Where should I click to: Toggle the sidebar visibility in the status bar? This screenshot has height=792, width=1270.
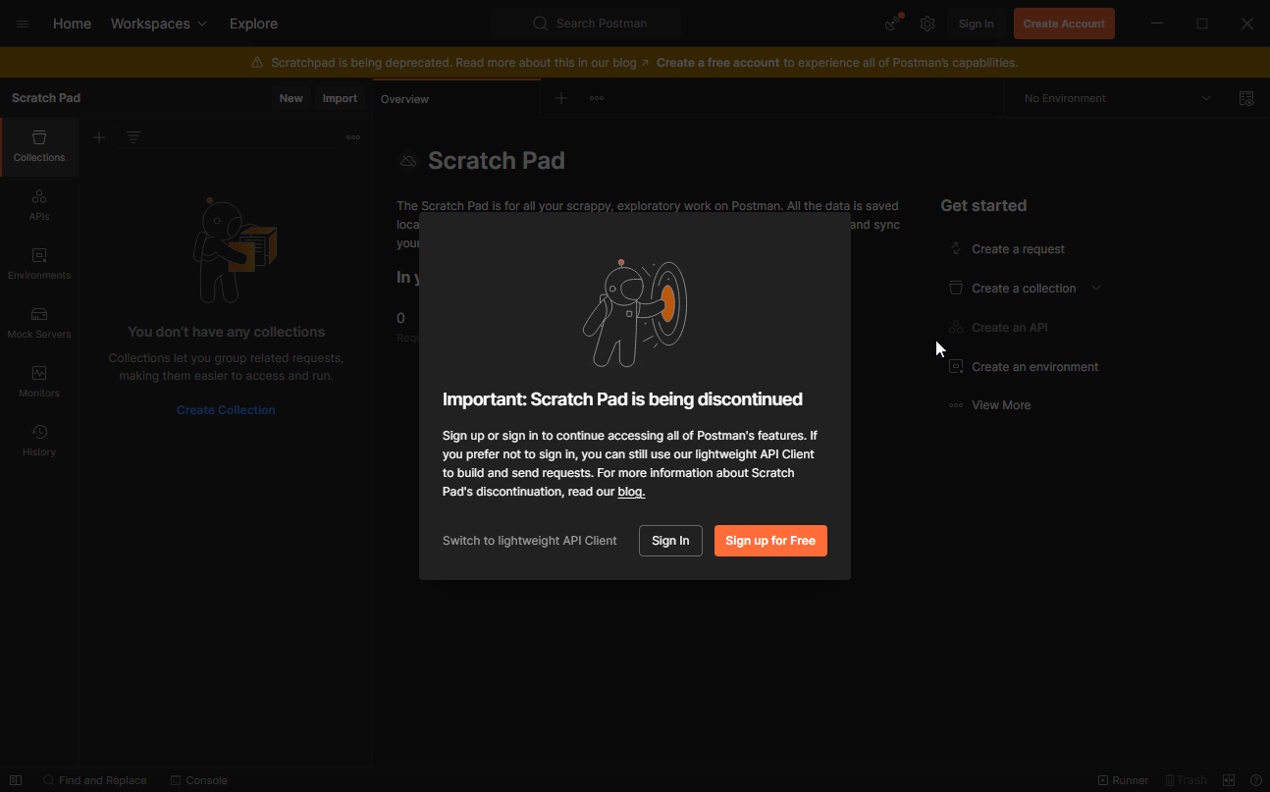15,779
